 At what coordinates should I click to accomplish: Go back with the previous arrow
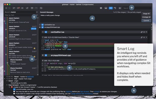pos(6,8)
